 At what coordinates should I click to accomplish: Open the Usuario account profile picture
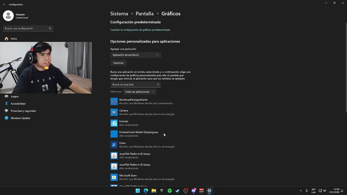(x=8, y=16)
